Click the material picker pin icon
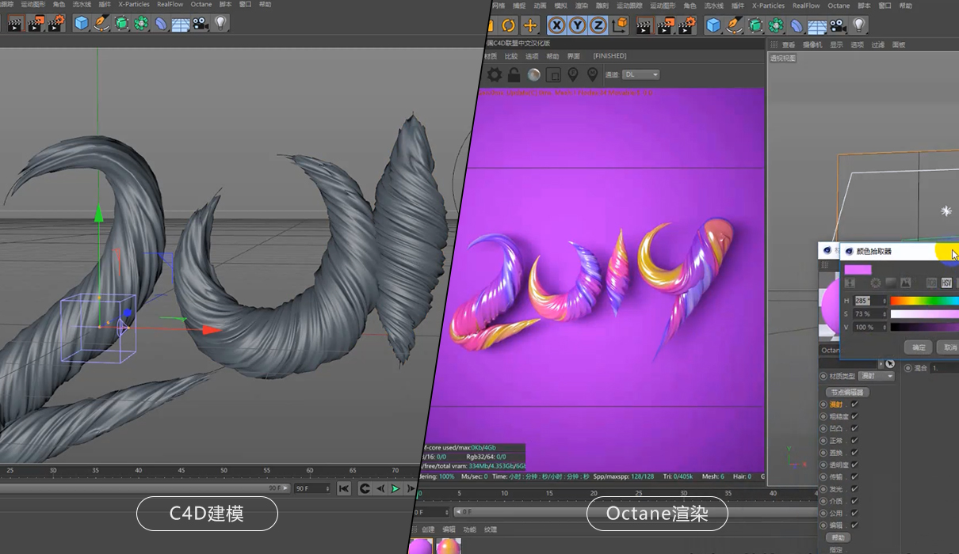This screenshot has width=959, height=554. [x=592, y=74]
